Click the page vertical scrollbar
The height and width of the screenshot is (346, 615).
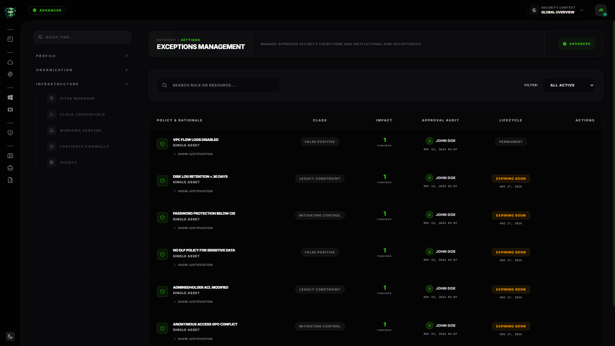pyautogui.click(x=614, y=163)
